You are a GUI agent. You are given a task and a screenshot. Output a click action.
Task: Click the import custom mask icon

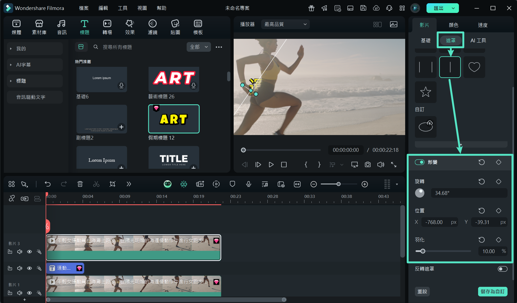click(425, 127)
